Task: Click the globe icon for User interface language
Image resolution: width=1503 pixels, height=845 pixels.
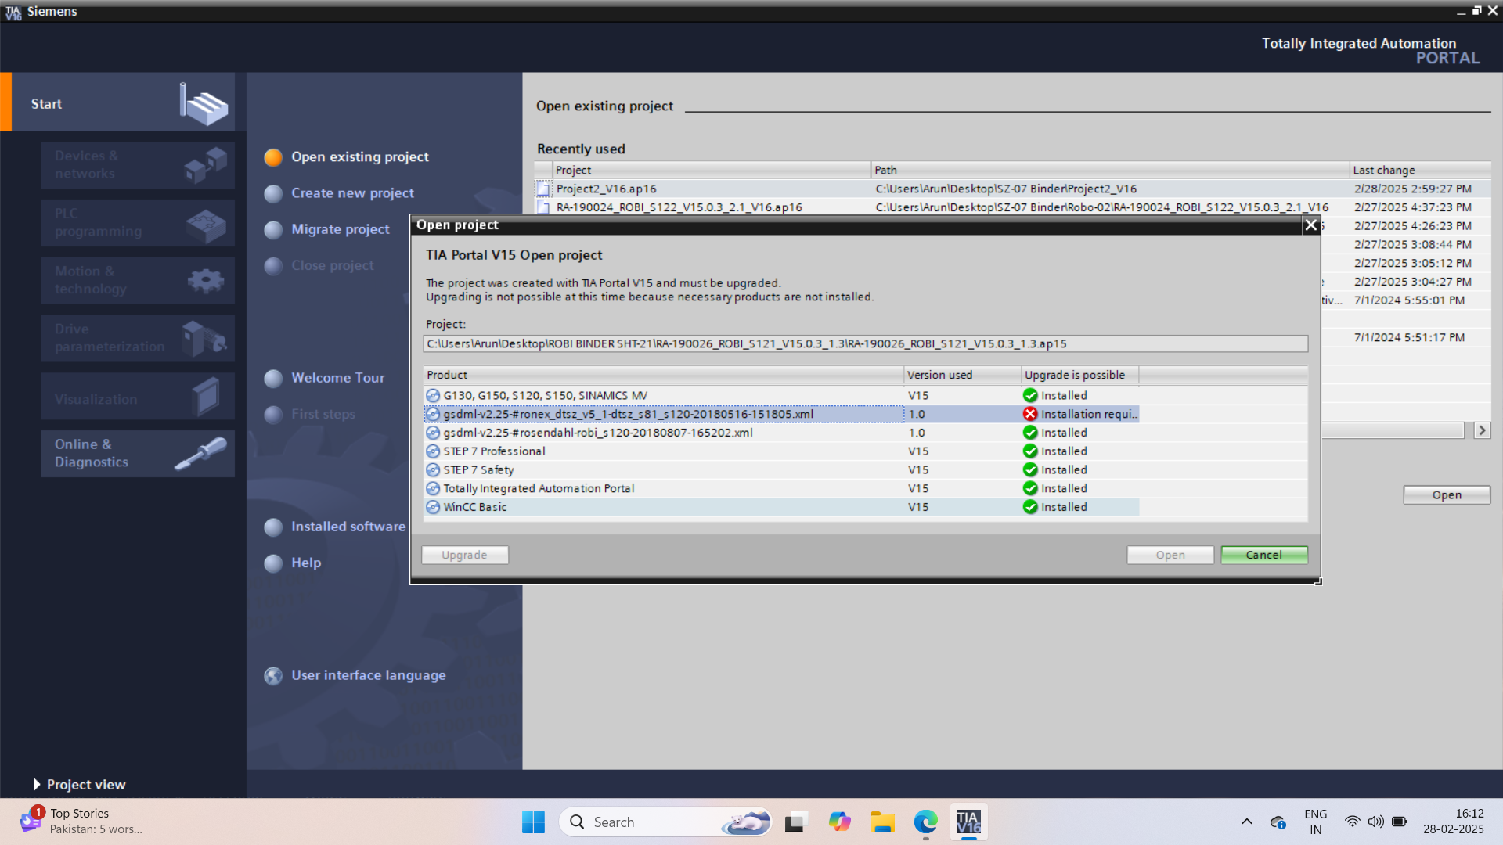Action: click(273, 676)
